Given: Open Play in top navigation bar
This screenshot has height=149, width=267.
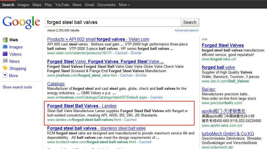Looking at the screenshot, I should 48,5.
